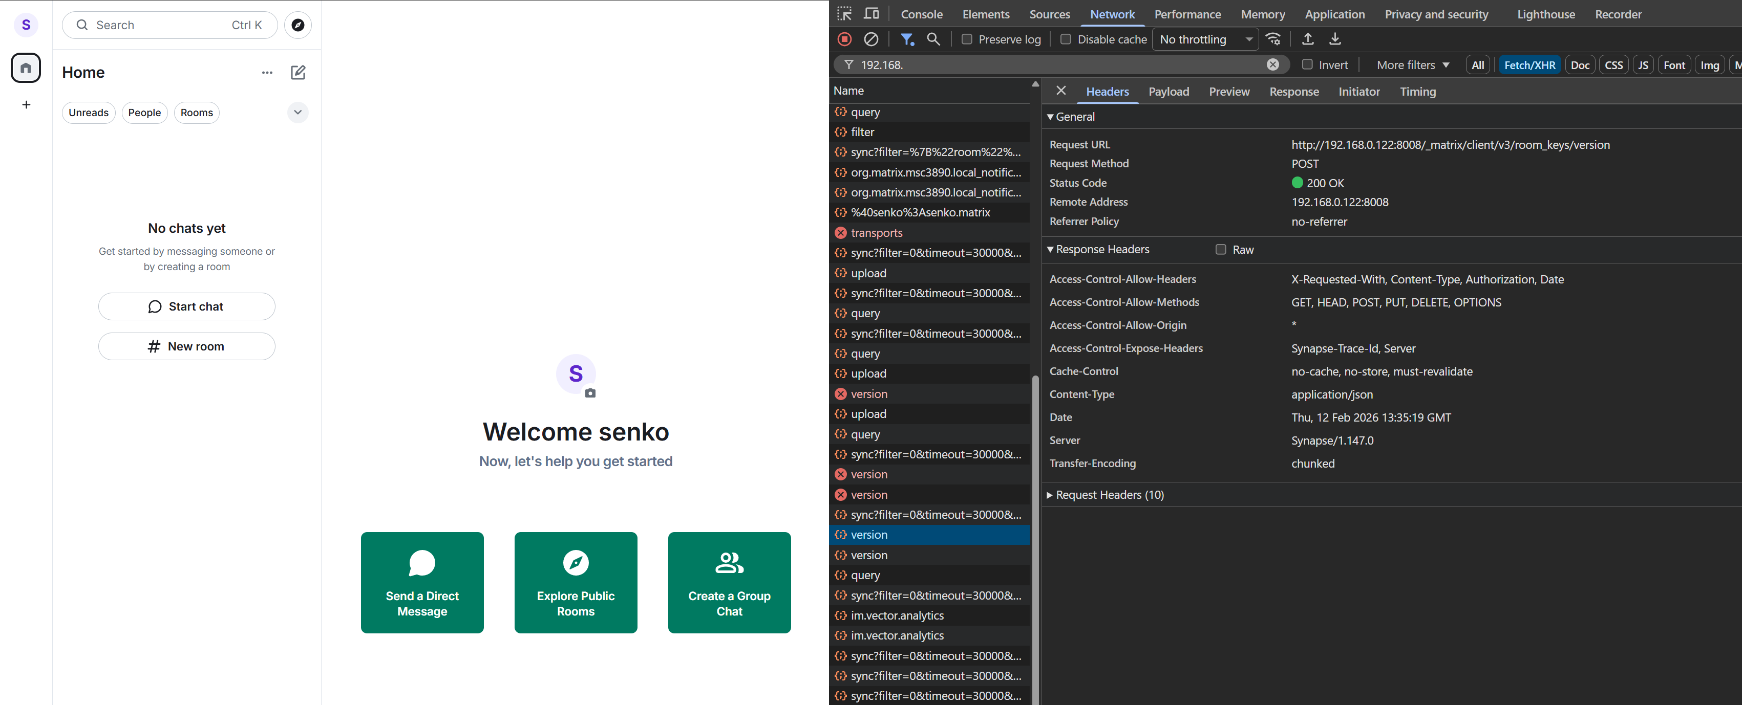The width and height of the screenshot is (1742, 705).
Task: Tick the Invert filter checkbox
Action: (1307, 65)
